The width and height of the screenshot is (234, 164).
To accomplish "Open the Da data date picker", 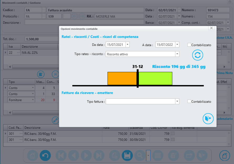I will [128, 44].
